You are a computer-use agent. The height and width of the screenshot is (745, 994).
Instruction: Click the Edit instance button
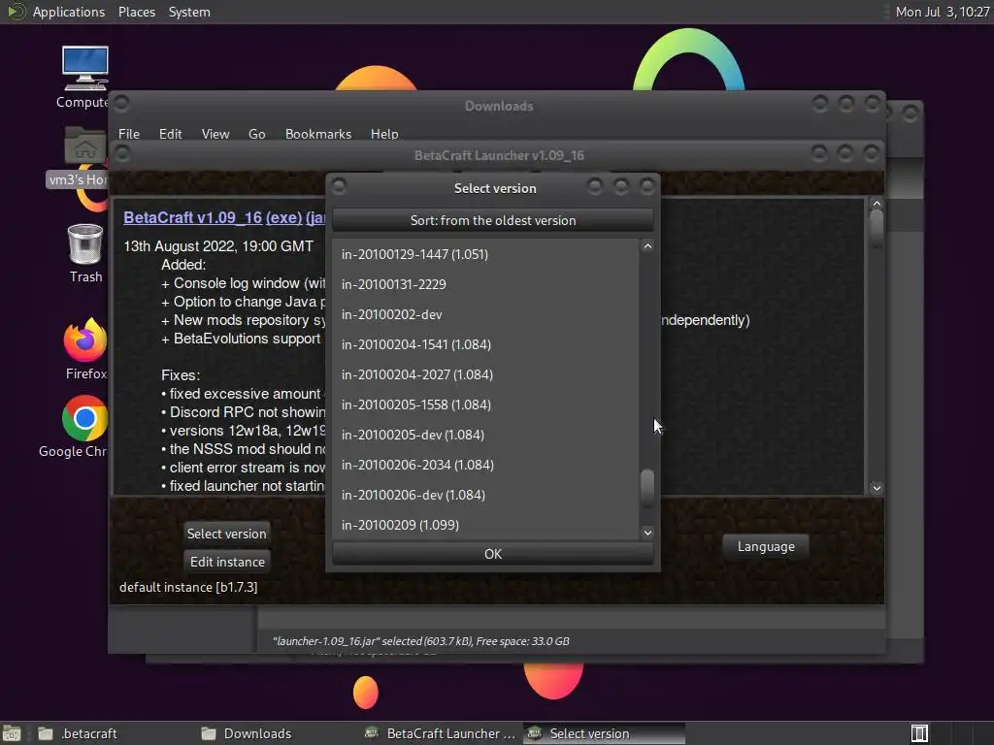point(227,562)
